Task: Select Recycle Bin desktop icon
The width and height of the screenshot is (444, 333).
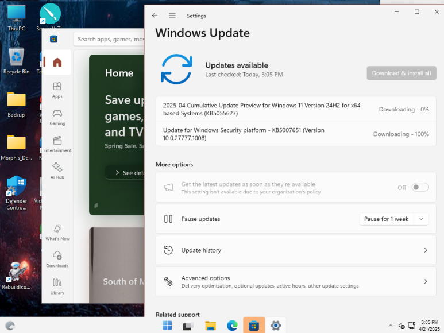Action: click(x=16, y=61)
